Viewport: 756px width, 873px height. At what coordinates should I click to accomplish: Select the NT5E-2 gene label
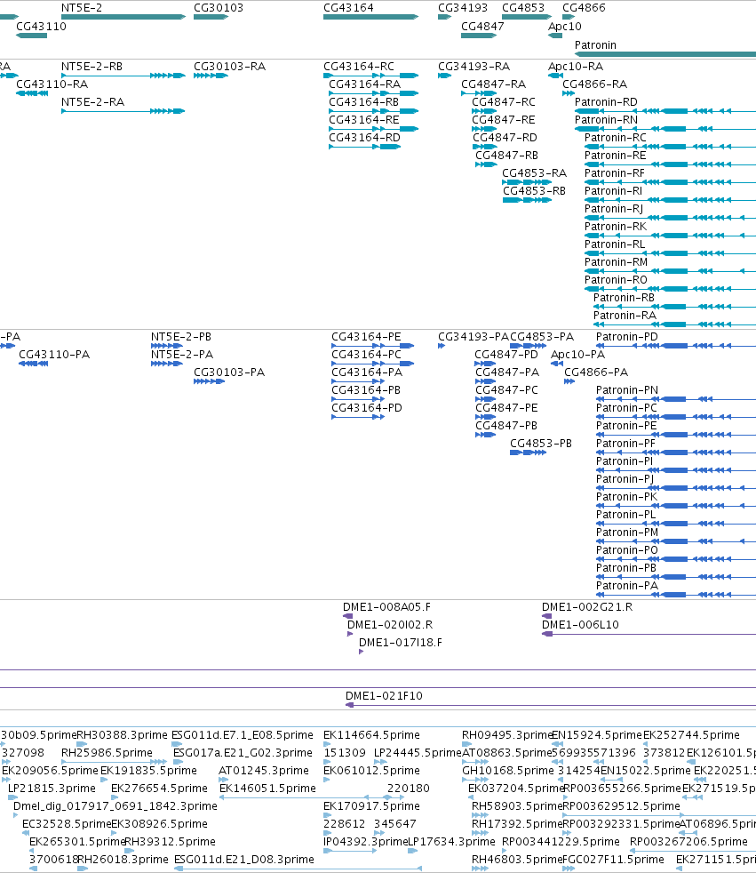point(81,8)
